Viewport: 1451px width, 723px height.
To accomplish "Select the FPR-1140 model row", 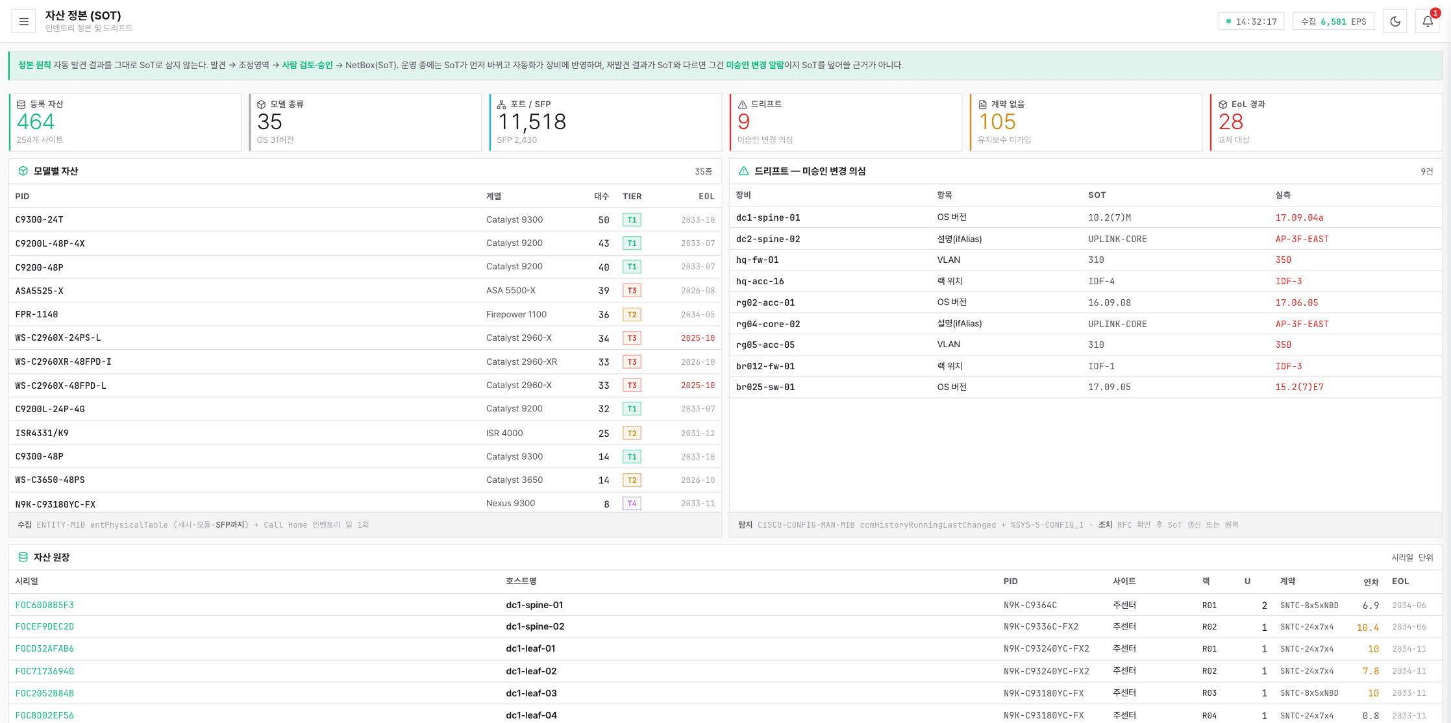I will point(365,314).
